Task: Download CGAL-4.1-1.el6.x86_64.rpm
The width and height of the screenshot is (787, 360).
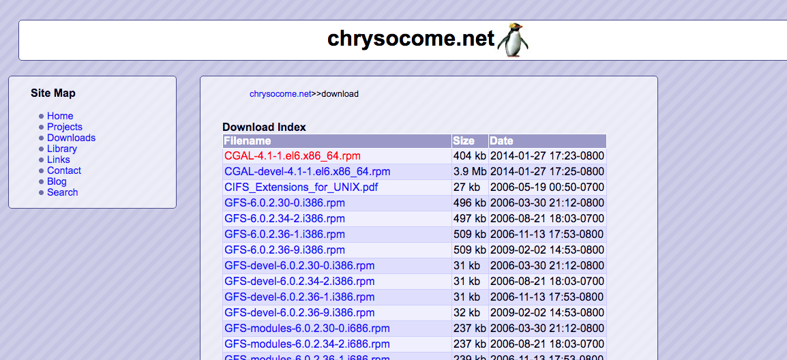Action: click(293, 155)
